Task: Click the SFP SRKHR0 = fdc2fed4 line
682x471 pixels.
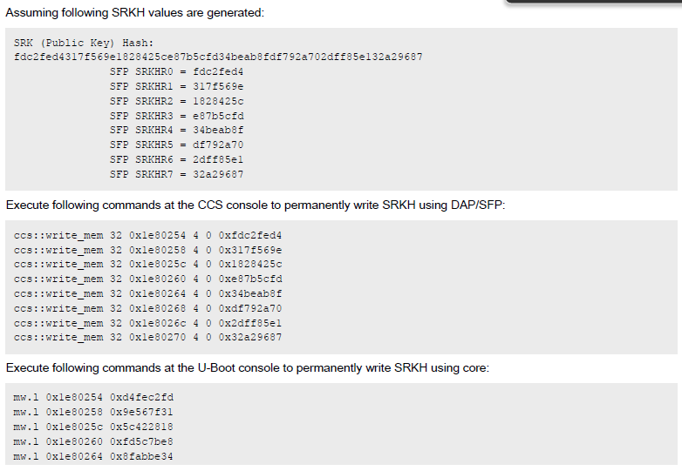Action: point(176,71)
